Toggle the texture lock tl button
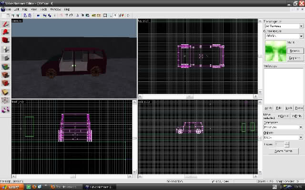 pos(115,16)
